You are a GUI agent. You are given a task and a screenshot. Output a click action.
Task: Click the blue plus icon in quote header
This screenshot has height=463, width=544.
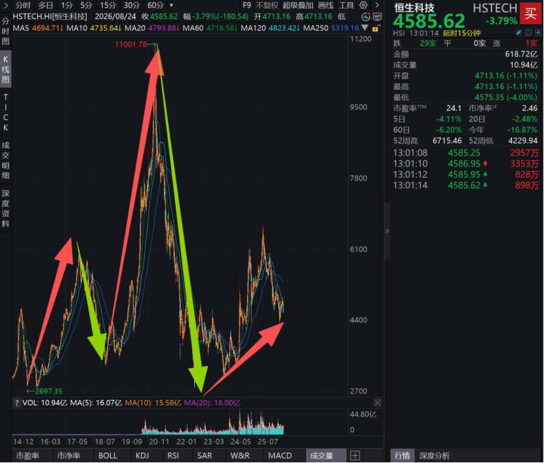(538, 33)
